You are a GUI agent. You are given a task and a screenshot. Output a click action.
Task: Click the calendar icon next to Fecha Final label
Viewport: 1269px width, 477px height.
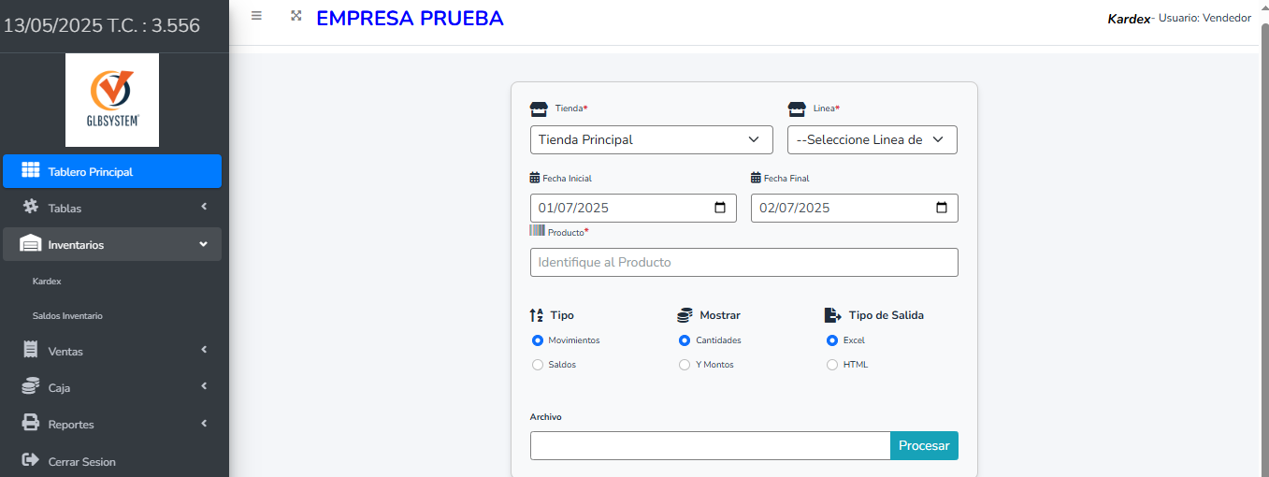pos(756,178)
